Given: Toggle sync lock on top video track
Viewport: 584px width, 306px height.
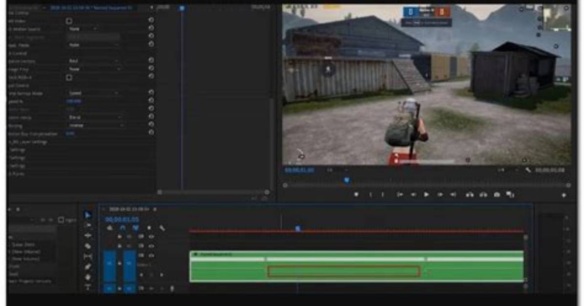Looking at the screenshot, I should point(141,236).
